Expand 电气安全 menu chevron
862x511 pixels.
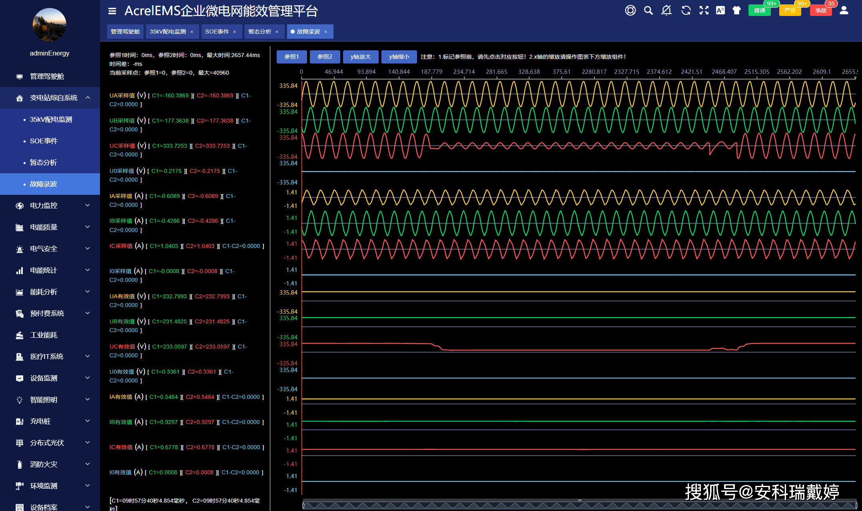(88, 249)
